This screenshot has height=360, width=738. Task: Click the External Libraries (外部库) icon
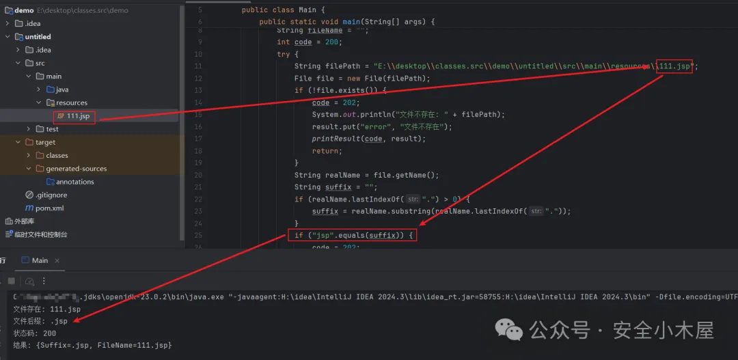(8, 221)
